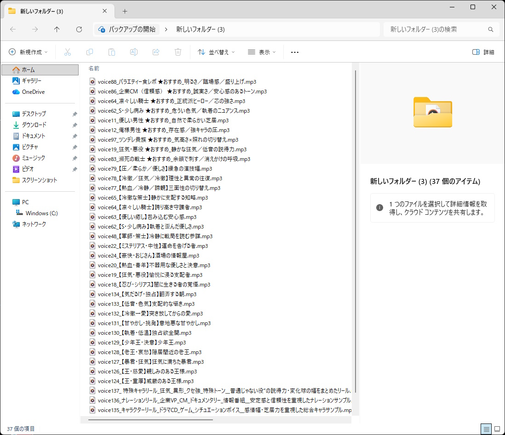The image size is (505, 435).
Task: Click the Rename icon in toolbar
Action: pyautogui.click(x=134, y=52)
